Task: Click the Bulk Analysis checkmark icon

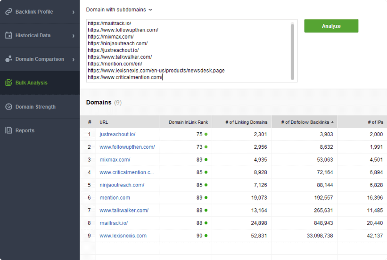Action: [9, 82]
